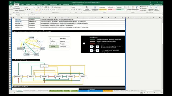Select Петров П. box in pyramid diagram

coord(59,77)
